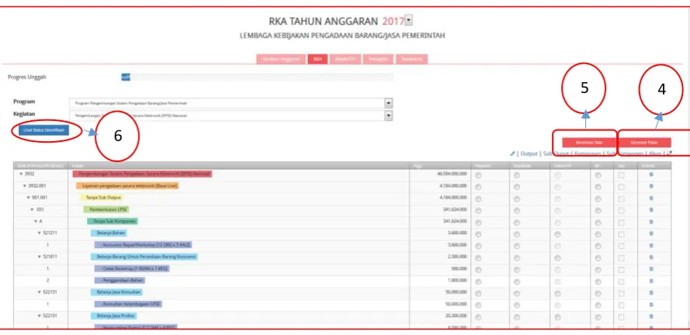Collapse account node 521211
Image resolution: width=690 pixels, height=335 pixels.
pos(39,233)
